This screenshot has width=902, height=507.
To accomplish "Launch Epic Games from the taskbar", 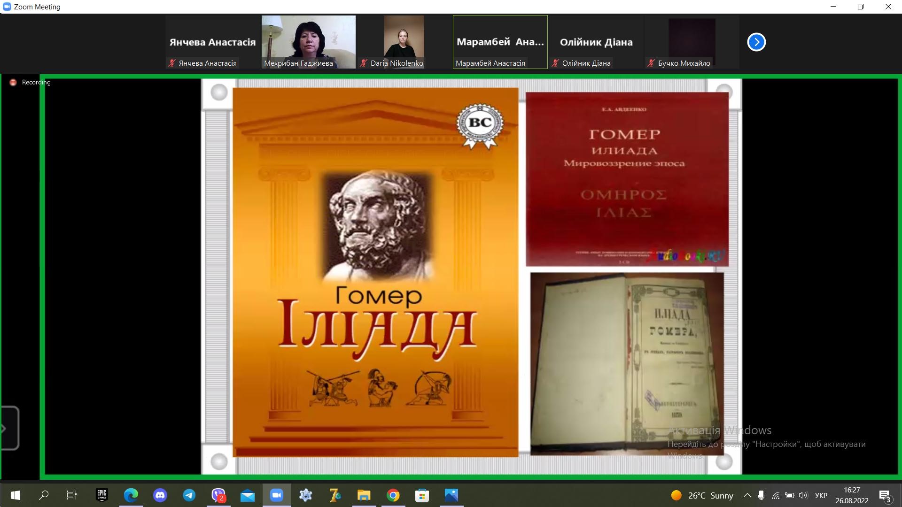I will click(x=102, y=495).
